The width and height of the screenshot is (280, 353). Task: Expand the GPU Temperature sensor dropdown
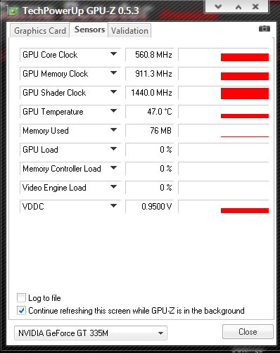113,111
